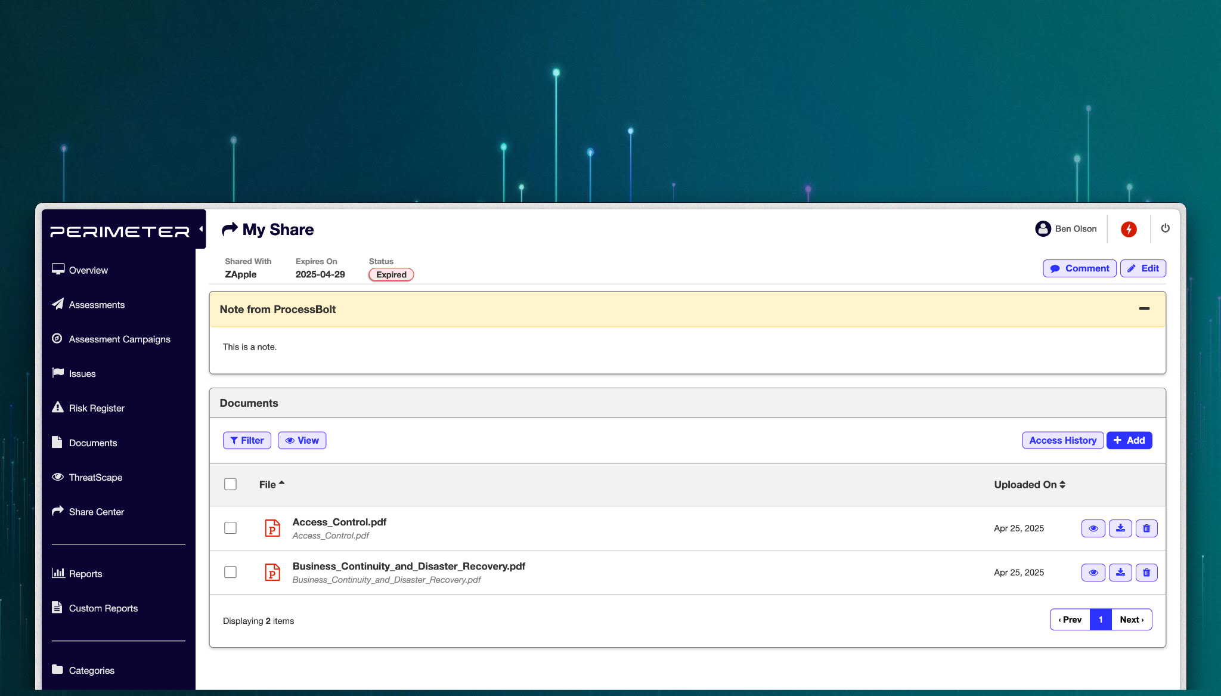Image resolution: width=1221 pixels, height=696 pixels.
Task: Open Share Center in sidebar
Action: click(x=96, y=512)
